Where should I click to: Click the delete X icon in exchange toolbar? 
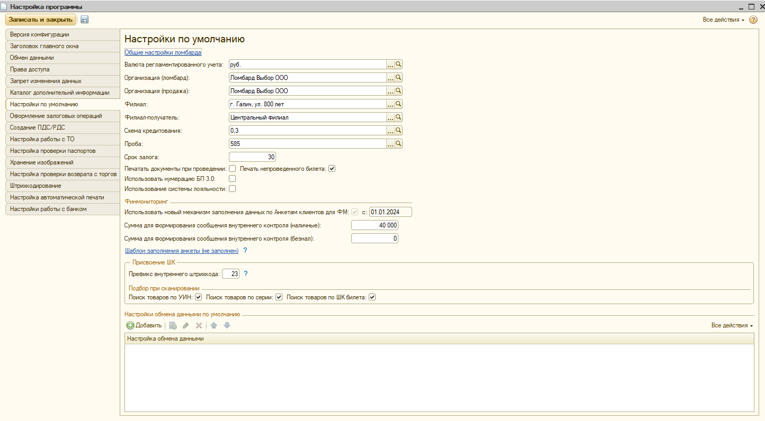(x=199, y=325)
